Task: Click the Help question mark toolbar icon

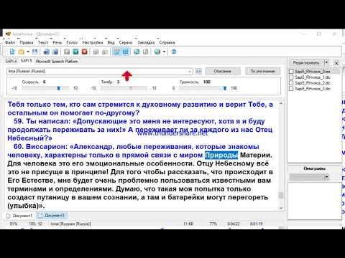Action: [x=174, y=52]
